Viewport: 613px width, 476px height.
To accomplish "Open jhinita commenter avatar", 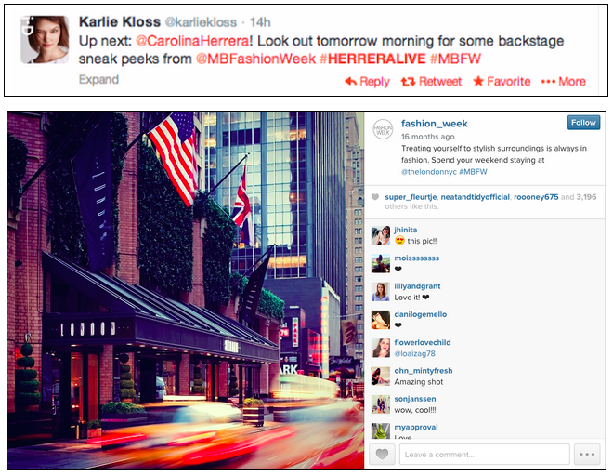I will coord(381,235).
